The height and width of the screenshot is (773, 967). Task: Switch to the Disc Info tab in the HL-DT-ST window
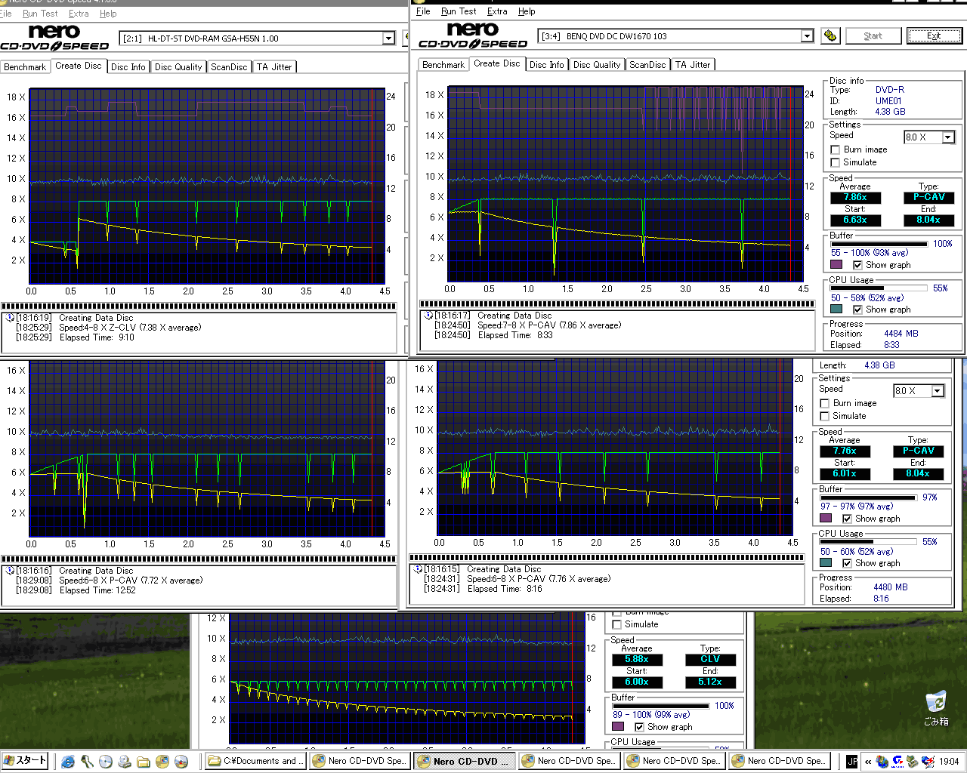tap(128, 67)
